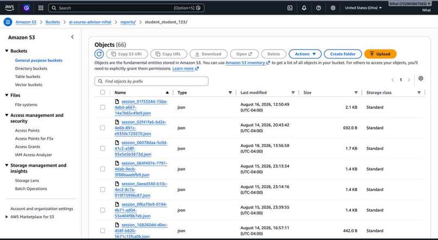The image size is (438, 240).
Task: Click the file icon of session_06078daa object
Action: (117, 143)
